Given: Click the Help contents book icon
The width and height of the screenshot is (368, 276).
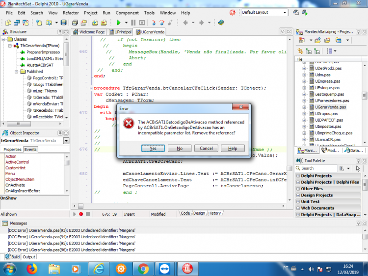Looking at the screenshot, I should coord(221,23).
